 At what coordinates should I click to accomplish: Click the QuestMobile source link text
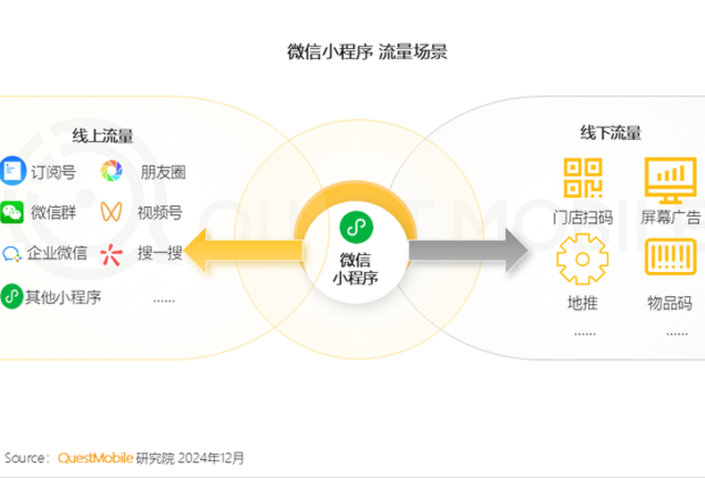click(x=95, y=458)
